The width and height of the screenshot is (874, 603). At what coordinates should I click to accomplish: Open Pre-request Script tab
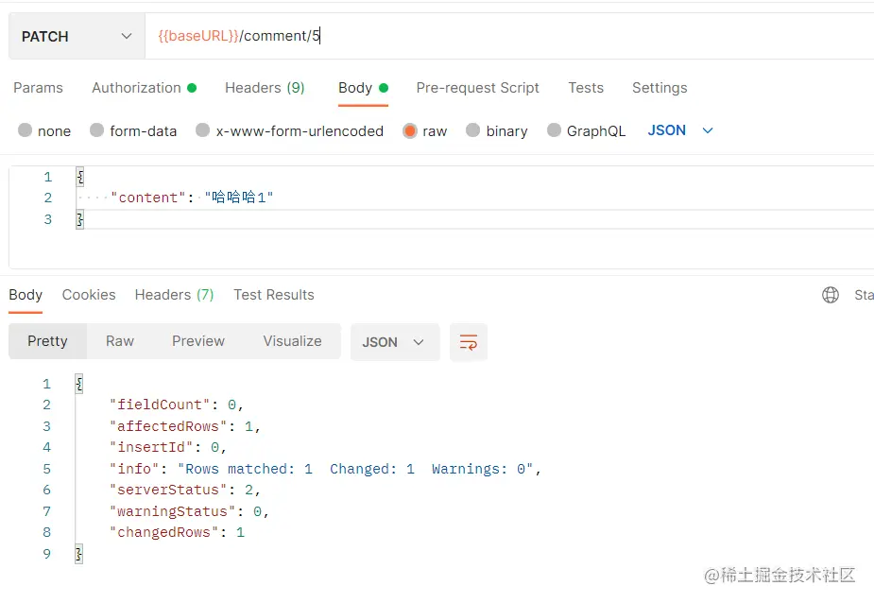click(x=478, y=88)
